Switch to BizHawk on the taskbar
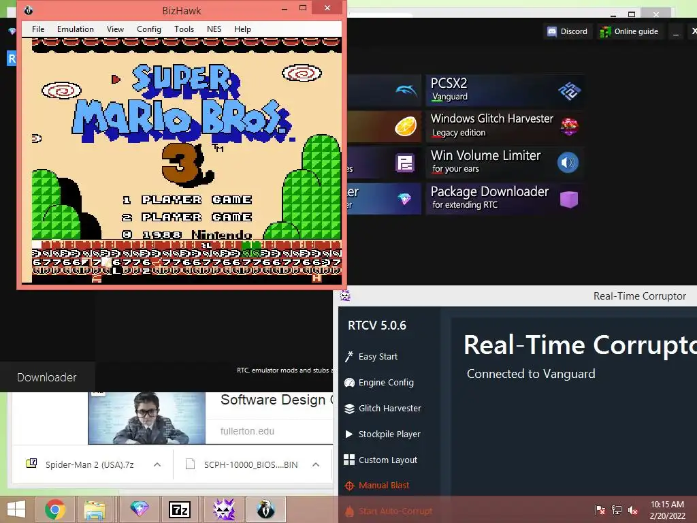The image size is (697, 523). click(266, 509)
